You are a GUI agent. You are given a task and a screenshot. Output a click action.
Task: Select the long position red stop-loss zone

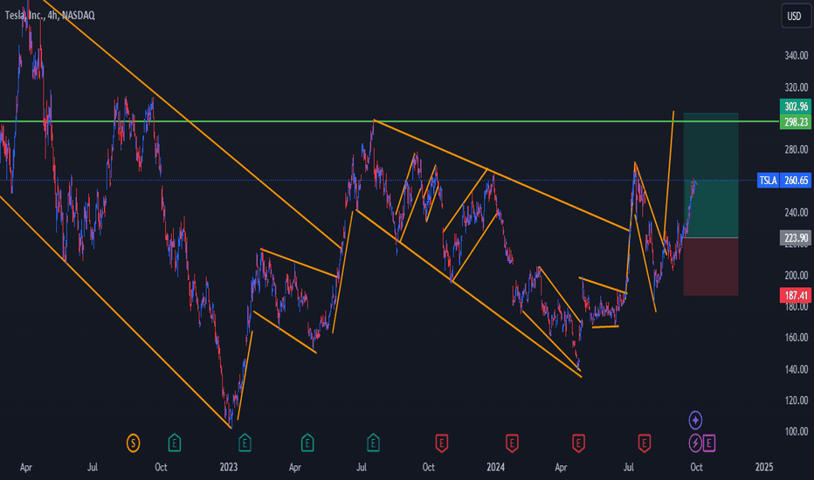pos(711,267)
